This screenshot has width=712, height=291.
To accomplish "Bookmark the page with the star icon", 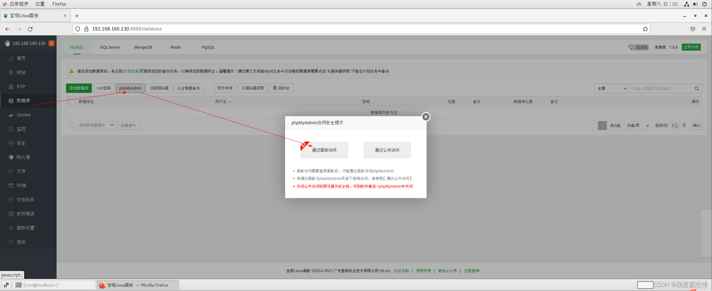I will pos(645,29).
